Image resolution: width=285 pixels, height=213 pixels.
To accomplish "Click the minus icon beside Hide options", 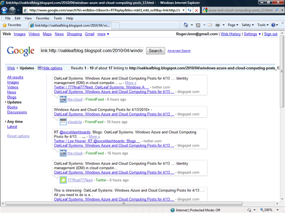I will click(x=40, y=68).
